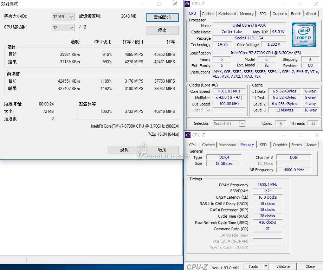Click the Channel # value Dual

tap(294, 157)
